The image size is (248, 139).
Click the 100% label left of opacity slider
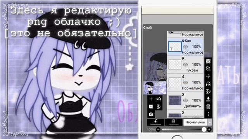(151, 130)
